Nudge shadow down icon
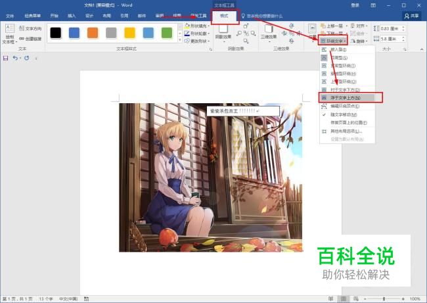The height and width of the screenshot is (303, 427). pyautogui.click(x=246, y=41)
